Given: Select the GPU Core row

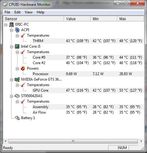Looking at the screenshot, I should click(88, 90).
